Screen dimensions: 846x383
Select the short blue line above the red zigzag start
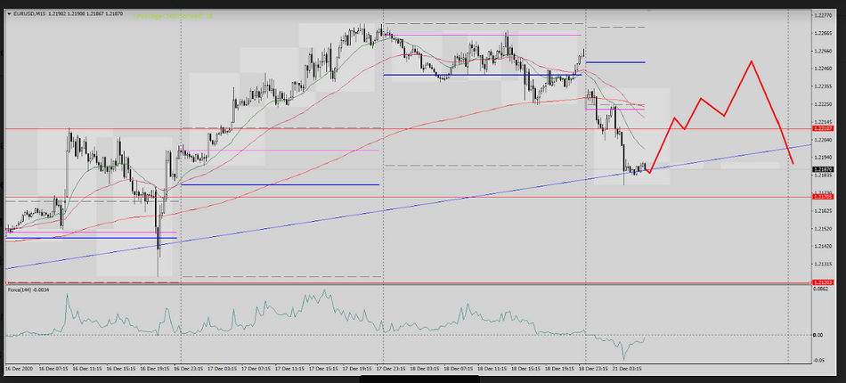614,62
